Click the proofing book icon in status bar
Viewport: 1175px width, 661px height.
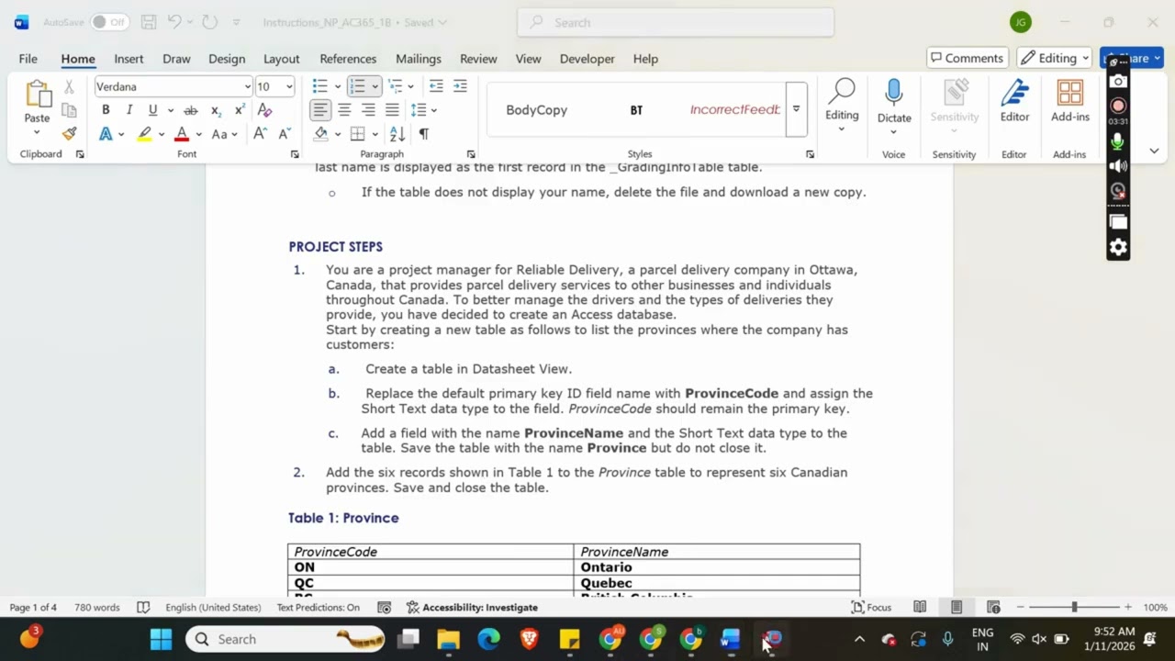tap(143, 608)
